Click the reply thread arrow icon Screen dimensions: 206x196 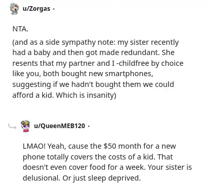(12, 127)
